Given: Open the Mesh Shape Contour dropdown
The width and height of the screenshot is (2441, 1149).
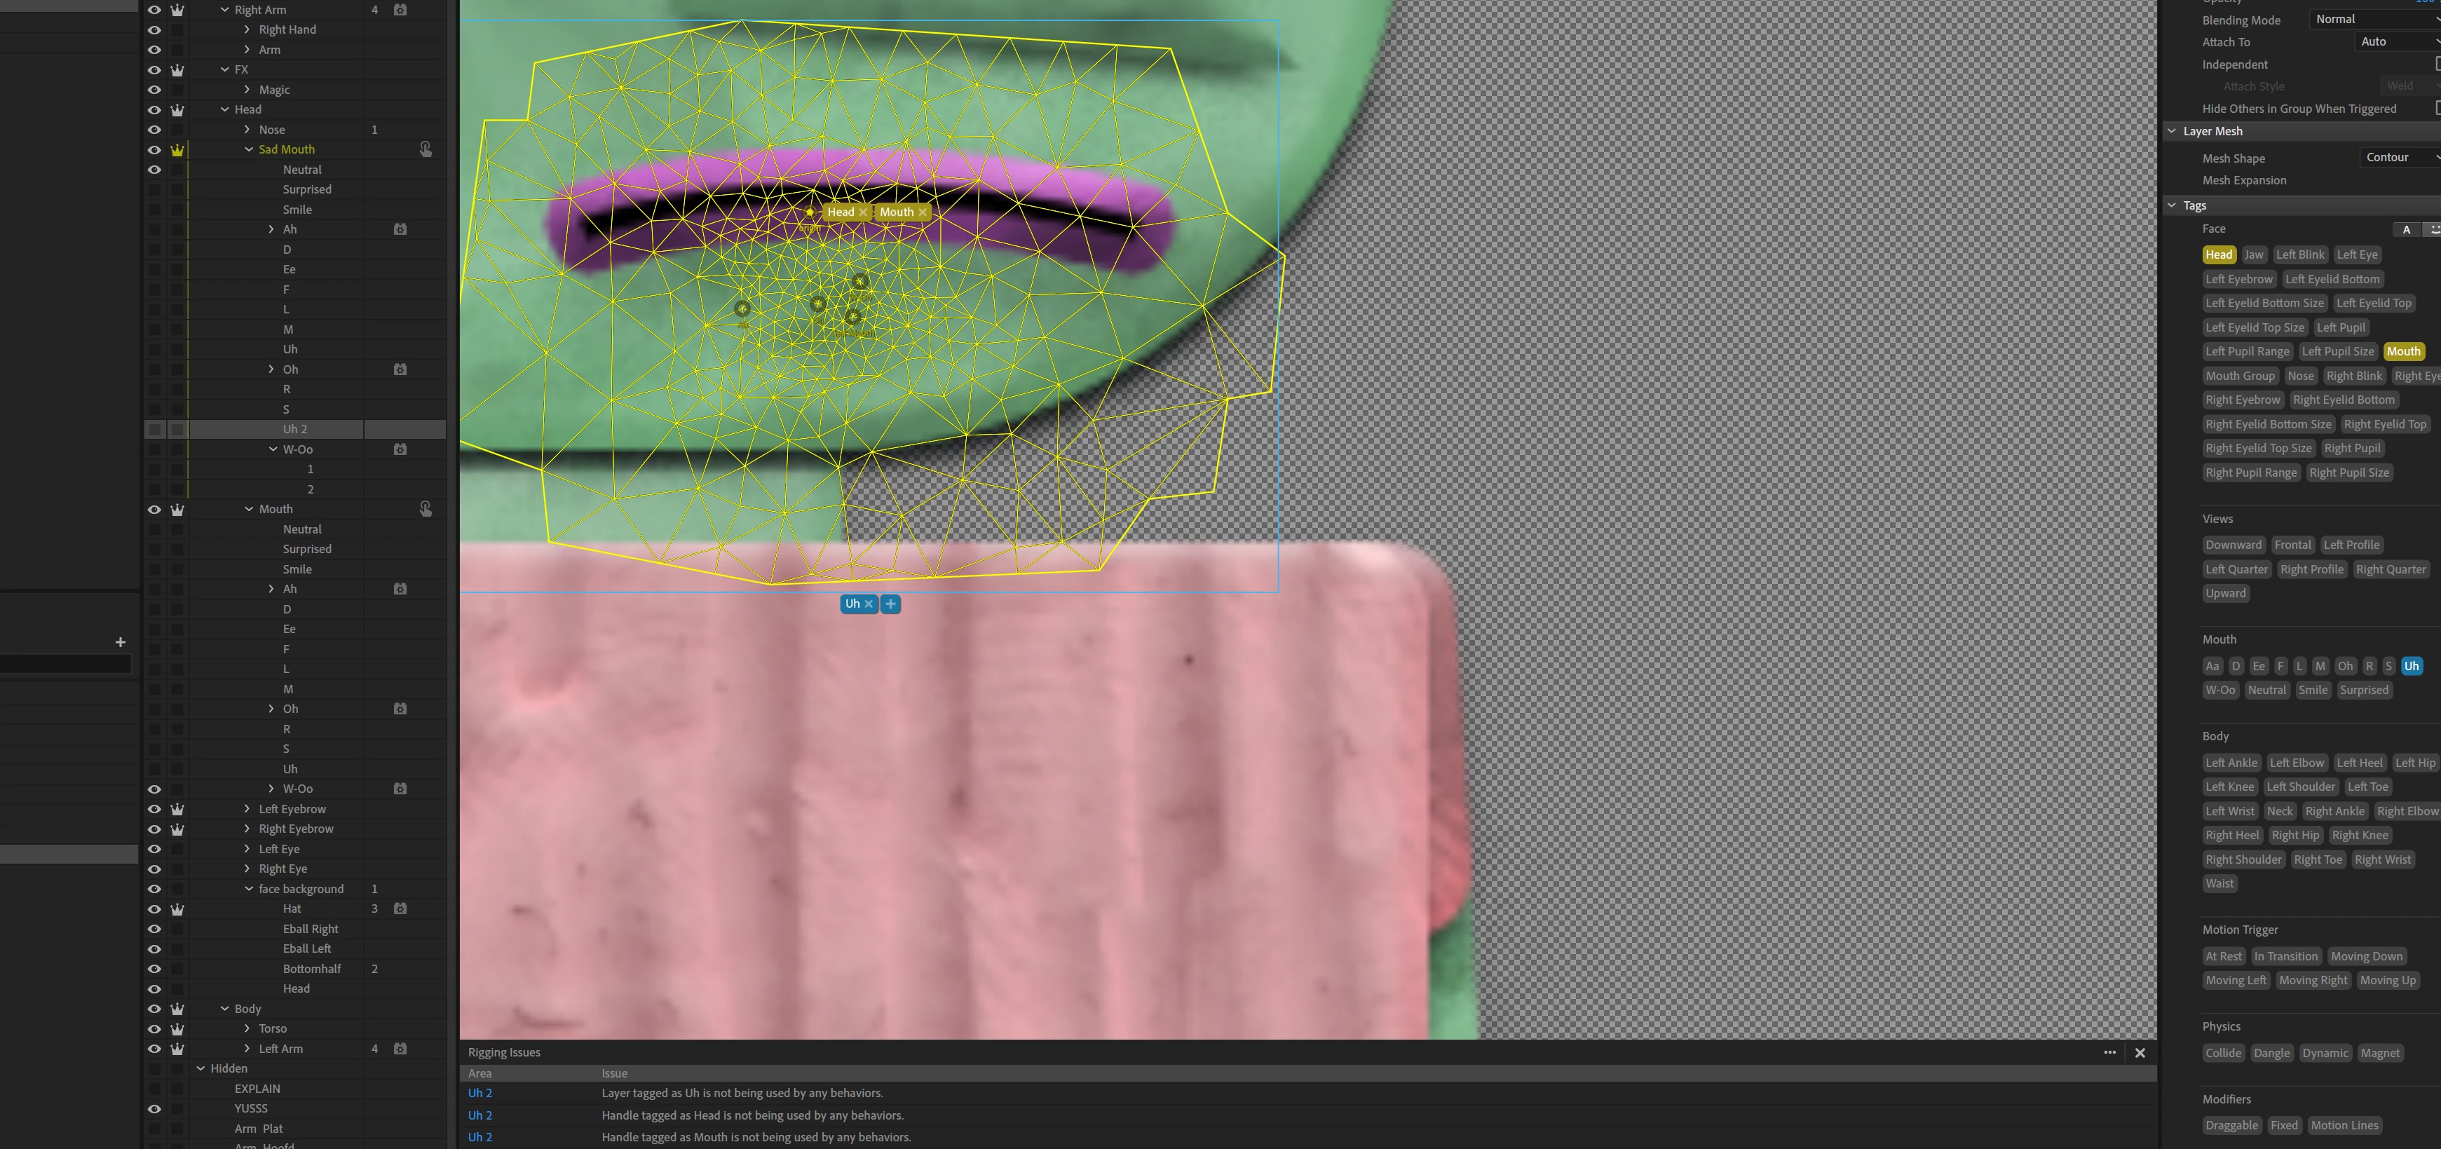Looking at the screenshot, I should 2398,157.
